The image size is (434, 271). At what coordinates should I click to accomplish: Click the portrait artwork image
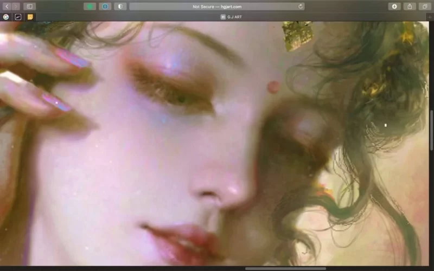[x=214, y=144]
